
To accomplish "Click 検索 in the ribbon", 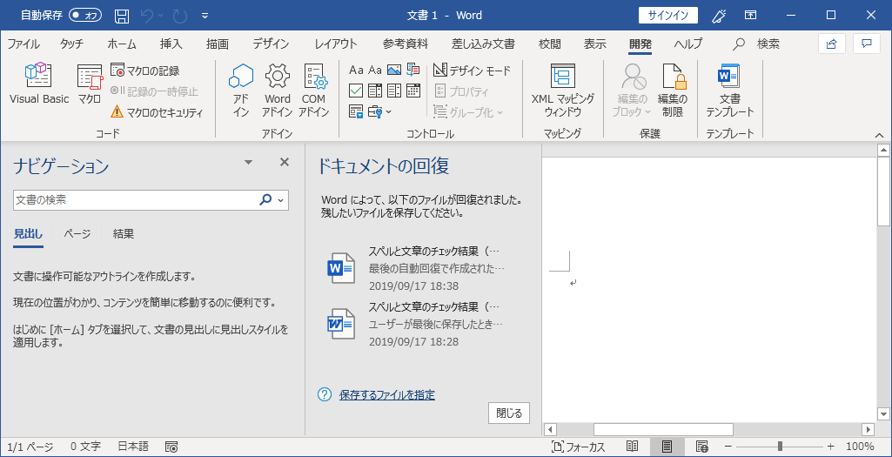I will click(x=757, y=44).
